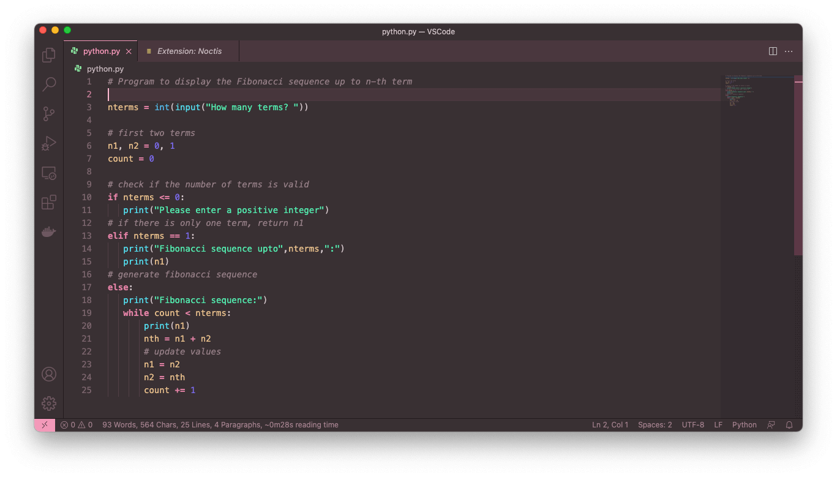Viewport: 837px width, 477px height.
Task: Open the Source Control view
Action: [x=49, y=114]
